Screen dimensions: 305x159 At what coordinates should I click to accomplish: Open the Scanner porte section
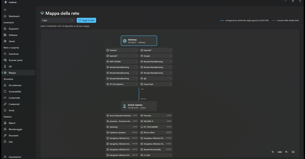(18, 60)
